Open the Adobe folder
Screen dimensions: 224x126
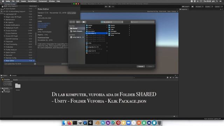(x=97, y=25)
